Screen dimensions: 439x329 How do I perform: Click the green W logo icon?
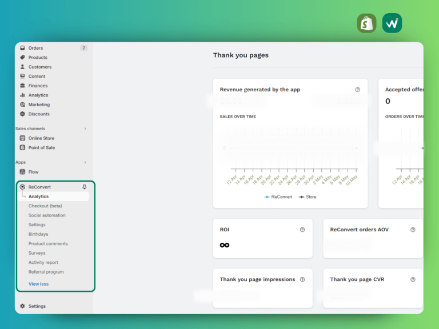[392, 23]
